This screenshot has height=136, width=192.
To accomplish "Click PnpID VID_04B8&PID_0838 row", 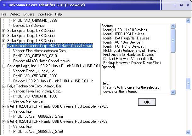I will pos(35,21).
